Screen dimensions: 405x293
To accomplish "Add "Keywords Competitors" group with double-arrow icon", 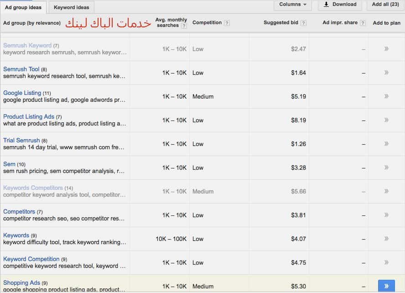I will click(386, 191).
